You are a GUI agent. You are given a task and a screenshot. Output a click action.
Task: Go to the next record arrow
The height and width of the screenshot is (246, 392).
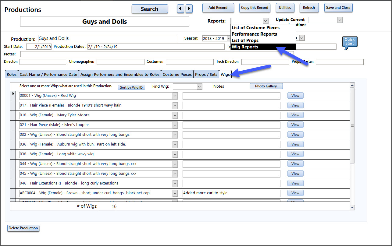click(x=189, y=9)
